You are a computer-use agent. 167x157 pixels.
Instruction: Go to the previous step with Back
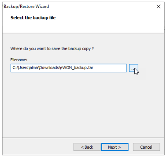click(x=87, y=147)
